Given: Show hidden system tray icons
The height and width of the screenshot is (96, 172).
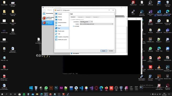Looking at the screenshot, I should (x=150, y=94).
